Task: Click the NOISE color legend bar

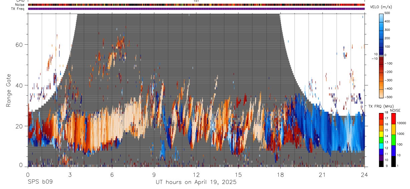Action: point(393,140)
